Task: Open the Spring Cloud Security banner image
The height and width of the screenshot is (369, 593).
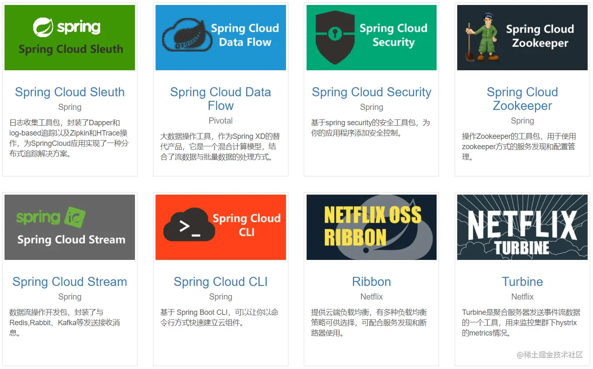Action: [371, 38]
